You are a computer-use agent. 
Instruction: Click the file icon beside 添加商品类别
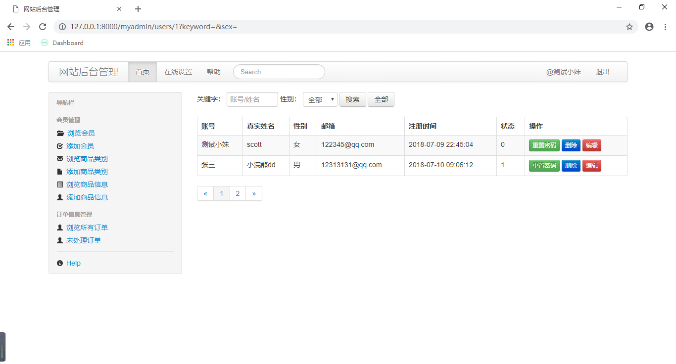60,172
